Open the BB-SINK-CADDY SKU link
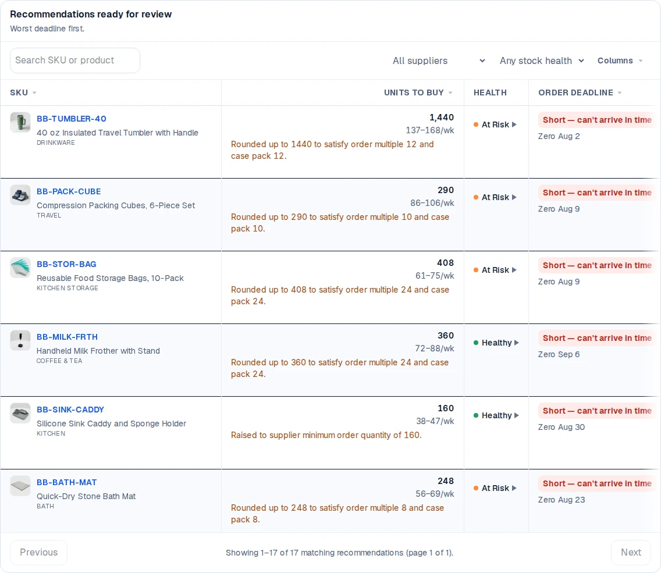Viewport: 661px width, 573px height. coord(70,410)
